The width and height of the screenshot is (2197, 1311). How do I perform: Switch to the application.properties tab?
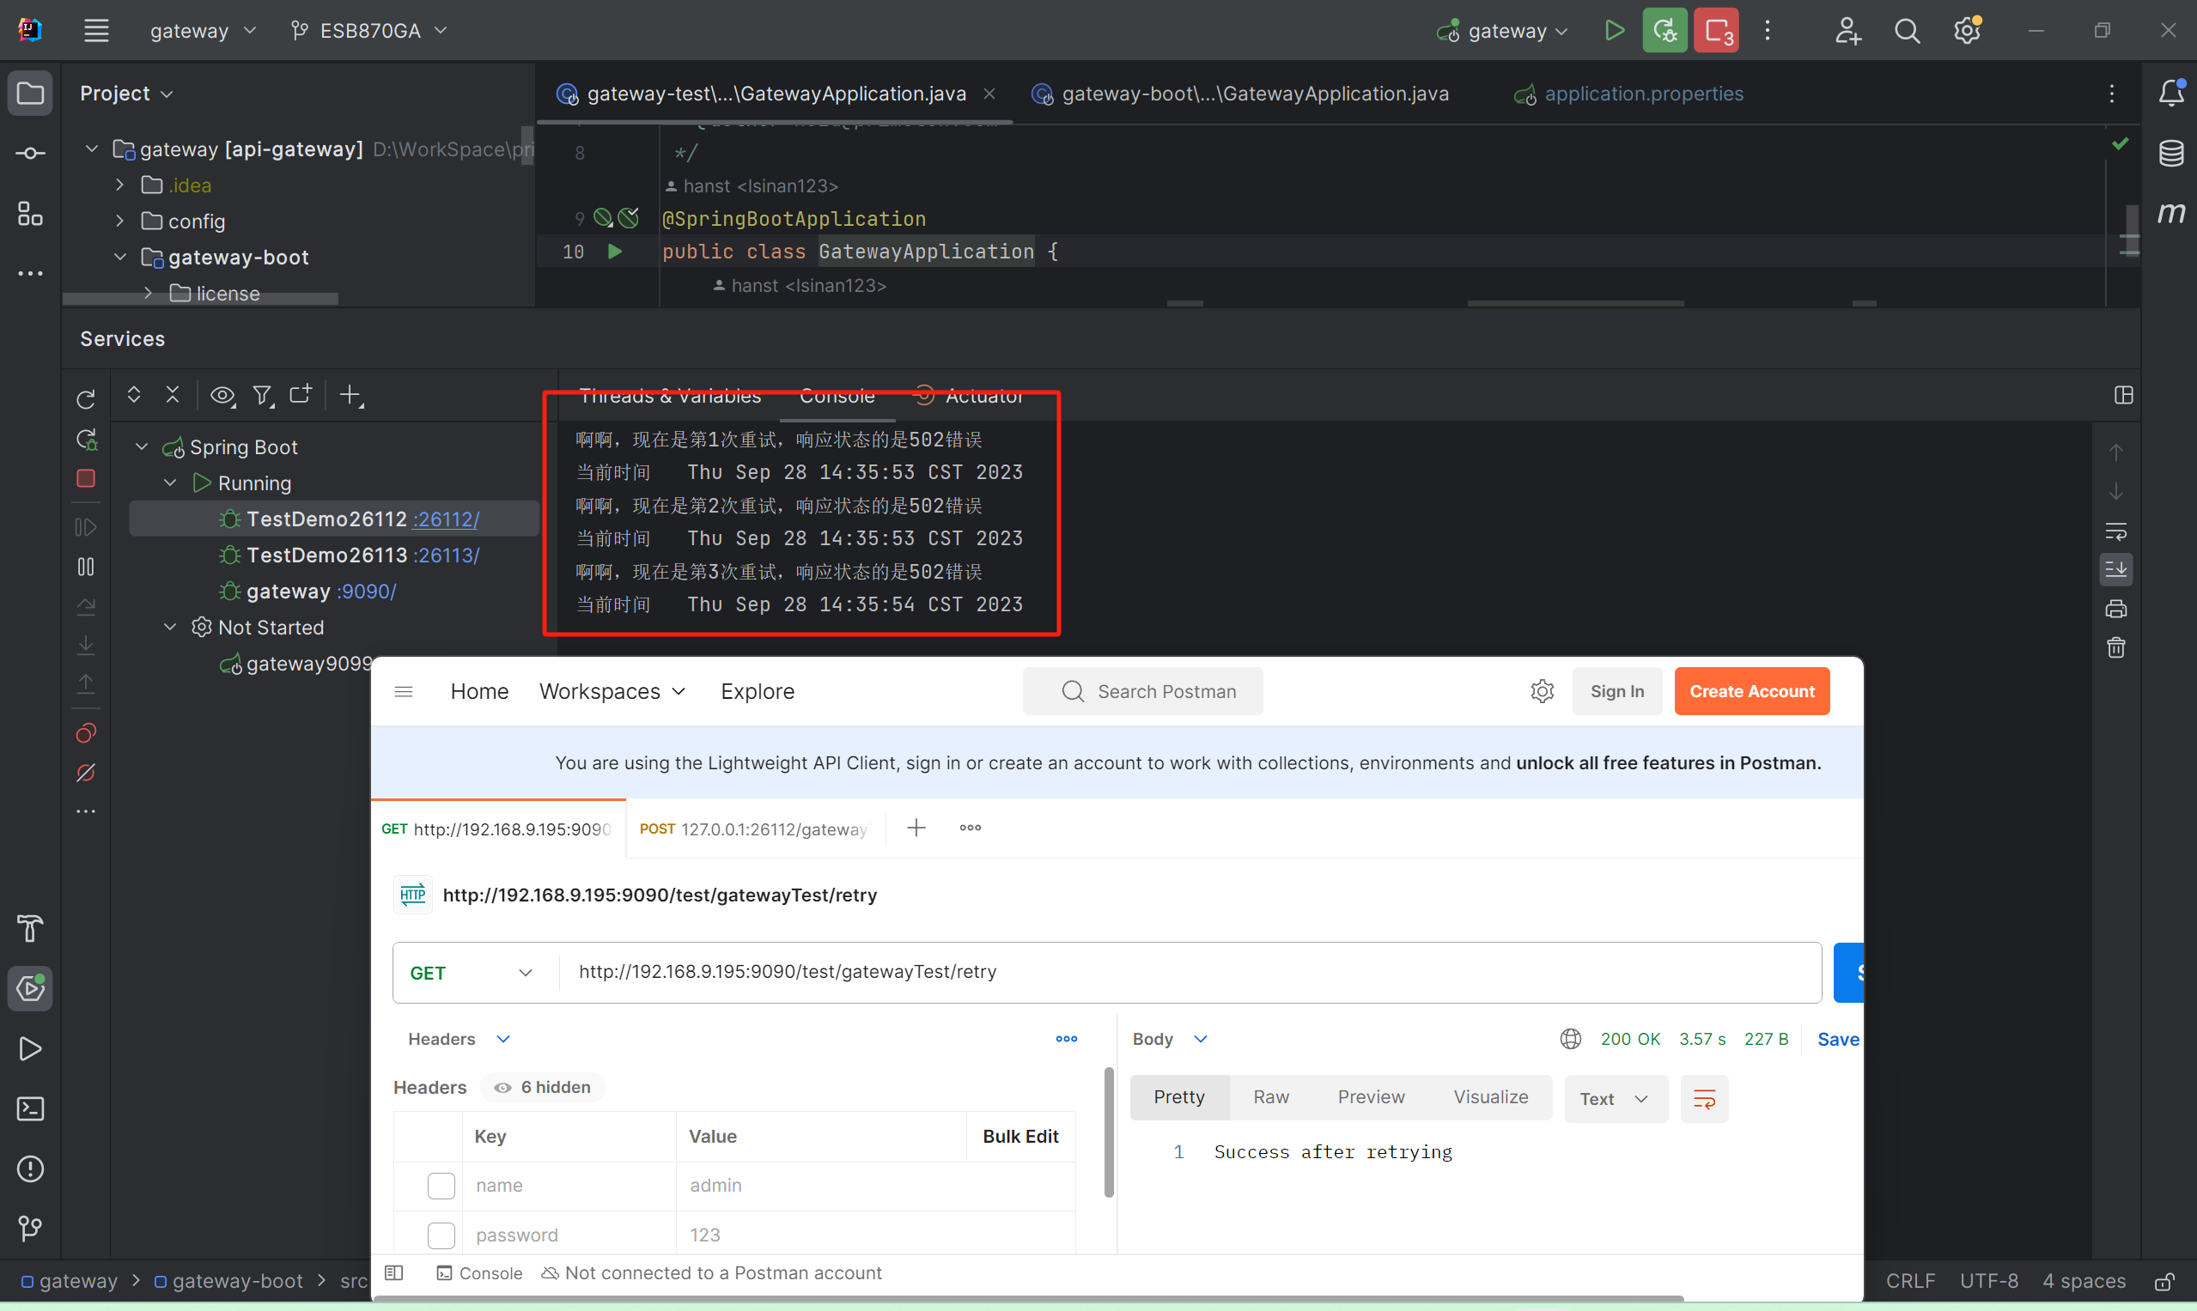[x=1643, y=94]
